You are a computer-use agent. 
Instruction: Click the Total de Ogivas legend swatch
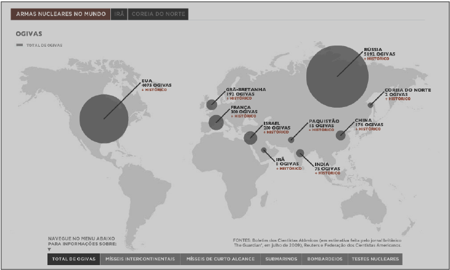[20, 46]
